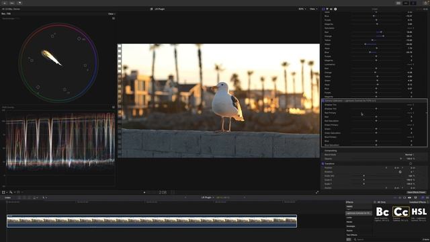Image resolution: width=430 pixels, height=242 pixels.
Task: Click the Transform onscreen controls icon in inspector
Action: [x=411, y=163]
